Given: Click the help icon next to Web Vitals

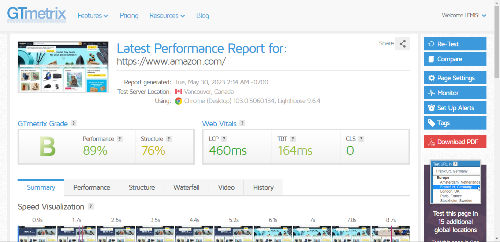Looking at the screenshot, I should [x=242, y=123].
